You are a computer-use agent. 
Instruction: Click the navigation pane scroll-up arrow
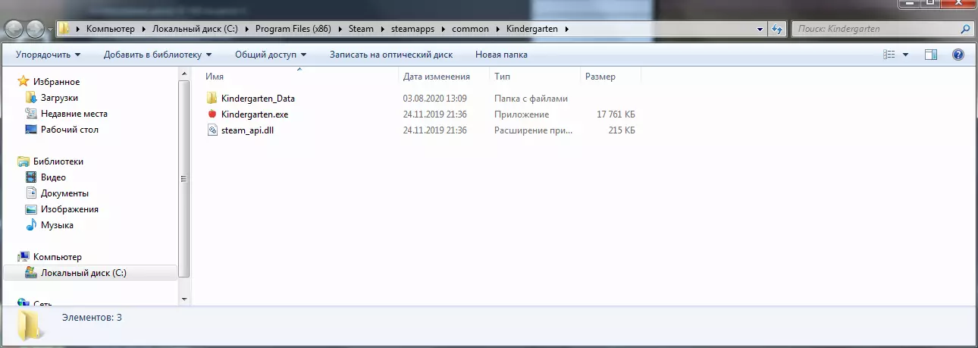184,74
